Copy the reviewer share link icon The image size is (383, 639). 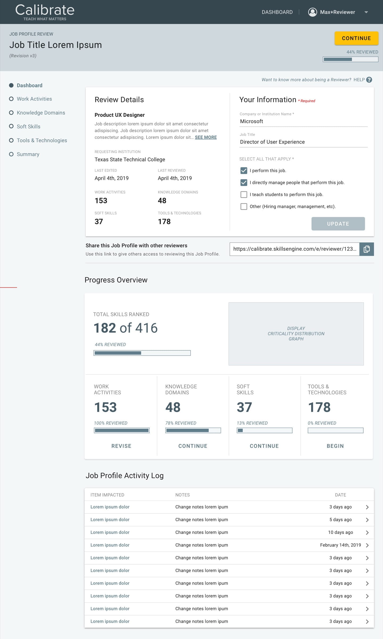(366, 249)
